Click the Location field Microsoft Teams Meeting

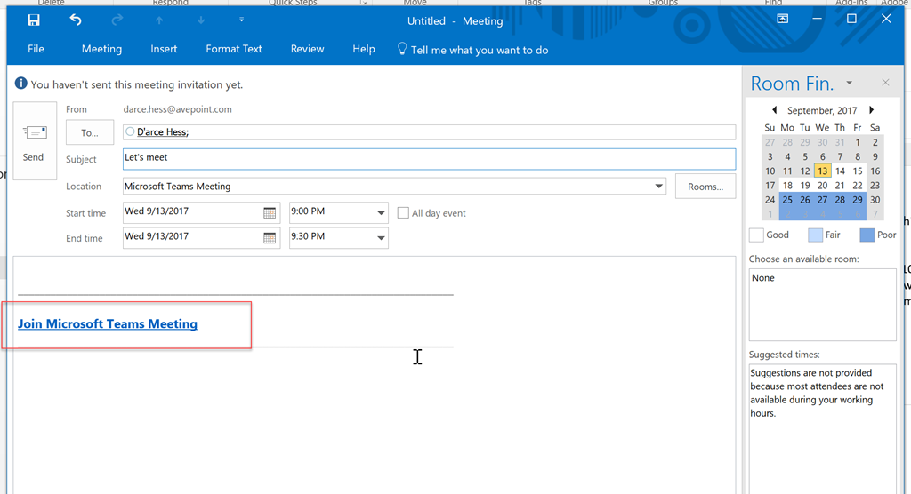click(x=394, y=187)
